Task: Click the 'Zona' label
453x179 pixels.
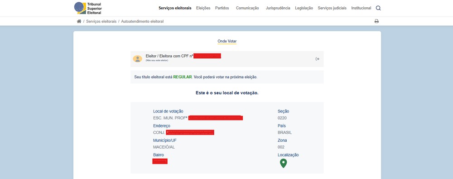Action: tap(282, 140)
